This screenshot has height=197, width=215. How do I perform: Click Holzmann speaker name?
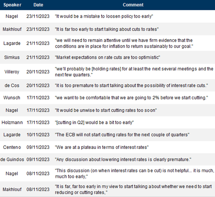(x=12, y=122)
